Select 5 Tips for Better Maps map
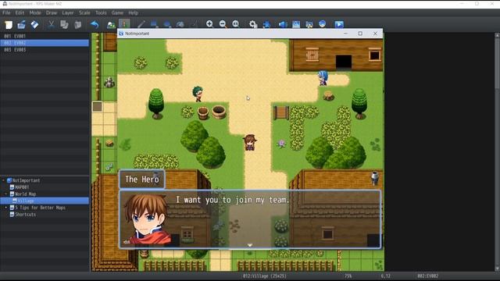Image resolution: width=500 pixels, height=281 pixels. point(40,208)
